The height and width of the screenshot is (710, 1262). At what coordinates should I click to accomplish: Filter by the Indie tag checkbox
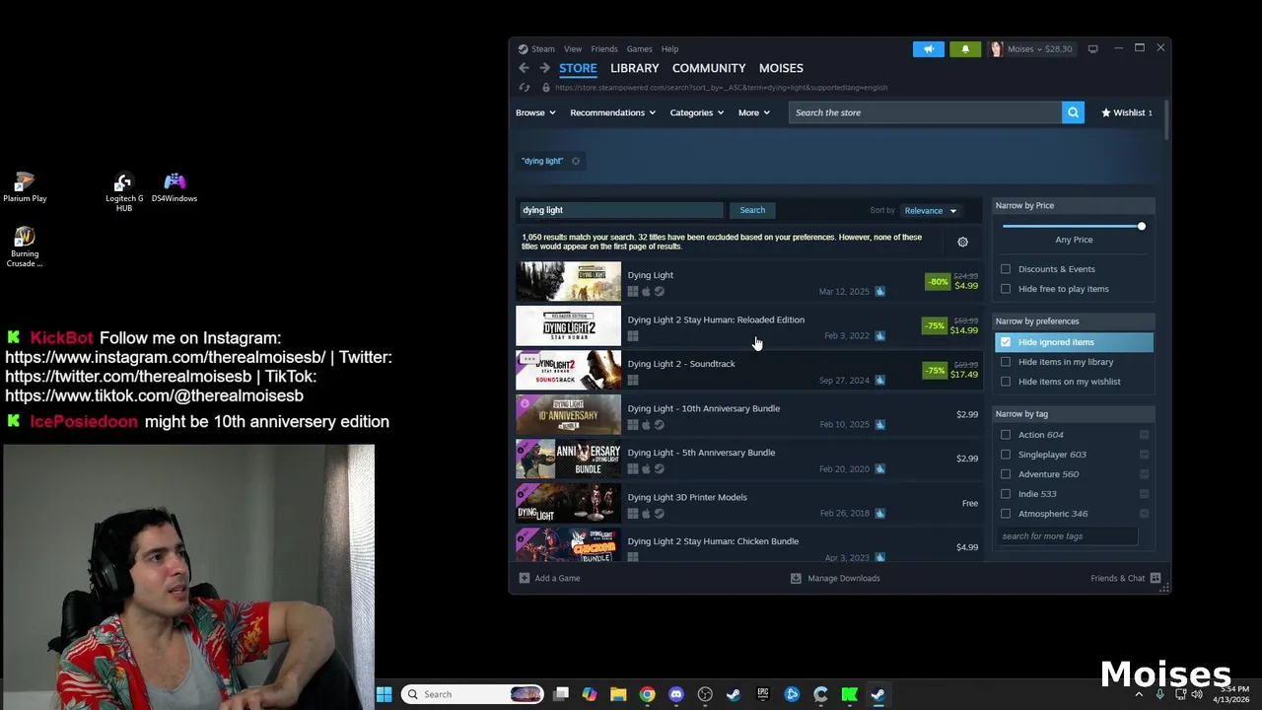pyautogui.click(x=1006, y=494)
